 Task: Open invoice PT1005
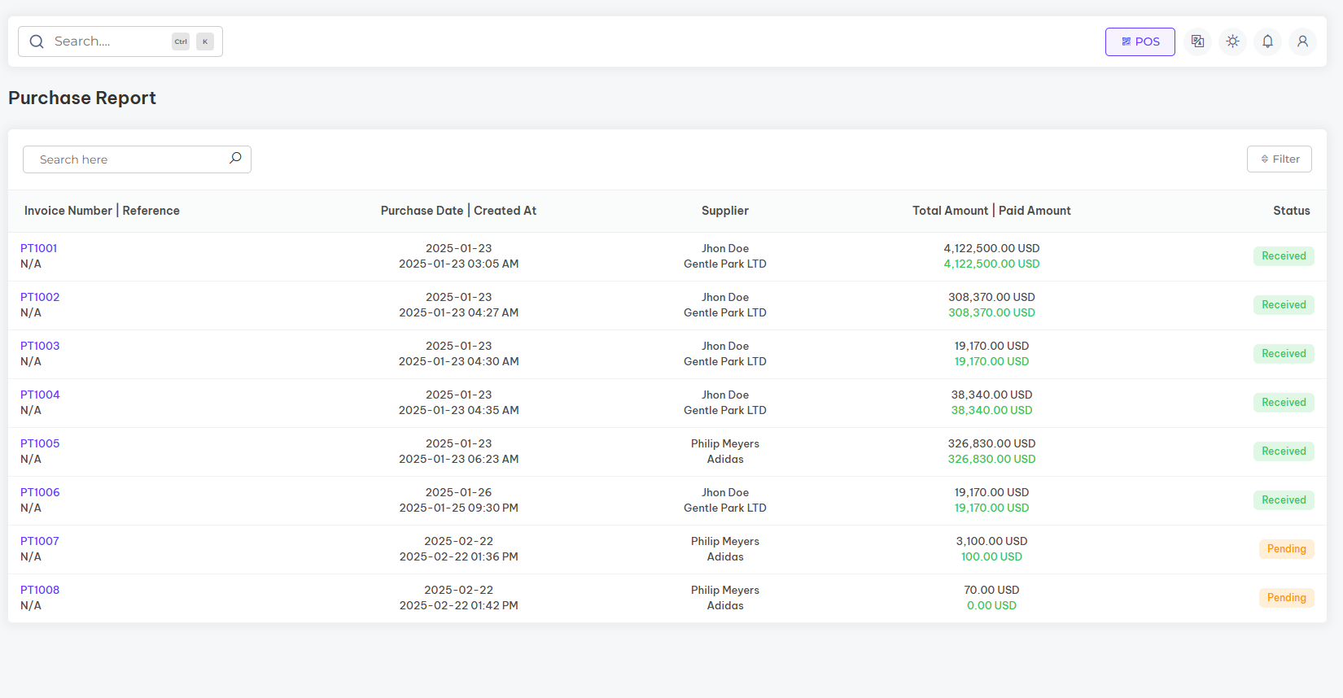coord(40,443)
